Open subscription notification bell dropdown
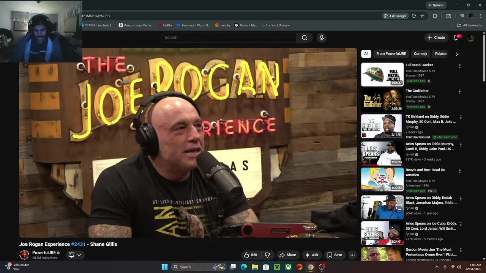 coord(75,255)
